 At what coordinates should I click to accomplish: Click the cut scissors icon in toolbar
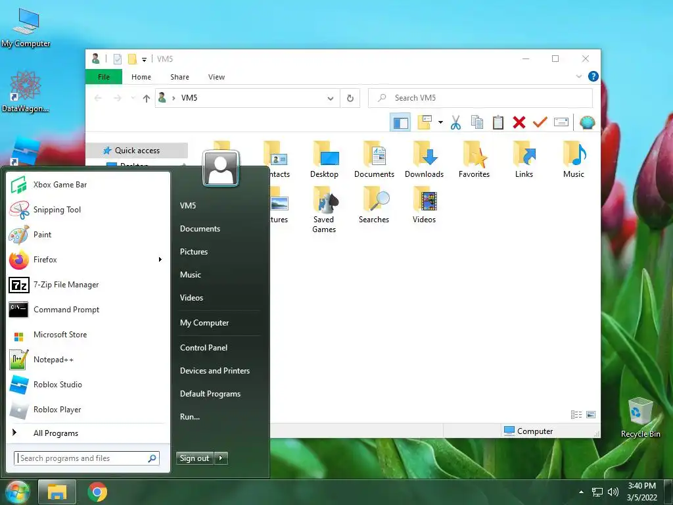(455, 122)
